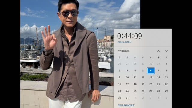Select day 4 of August
Screen dimensions: 192x108
[x=135, y=71]
